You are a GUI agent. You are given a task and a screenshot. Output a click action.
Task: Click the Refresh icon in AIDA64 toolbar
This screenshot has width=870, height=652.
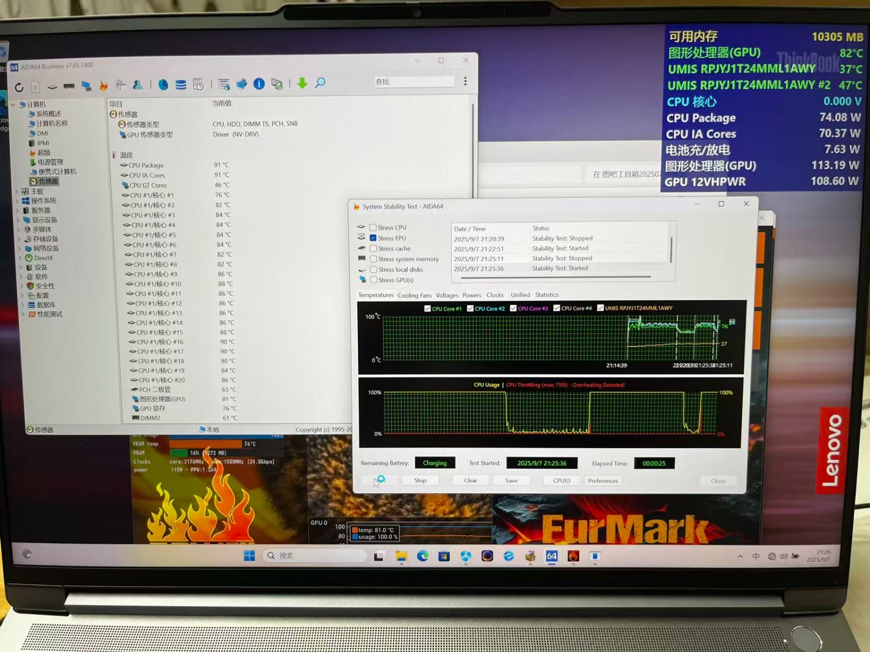(19, 86)
